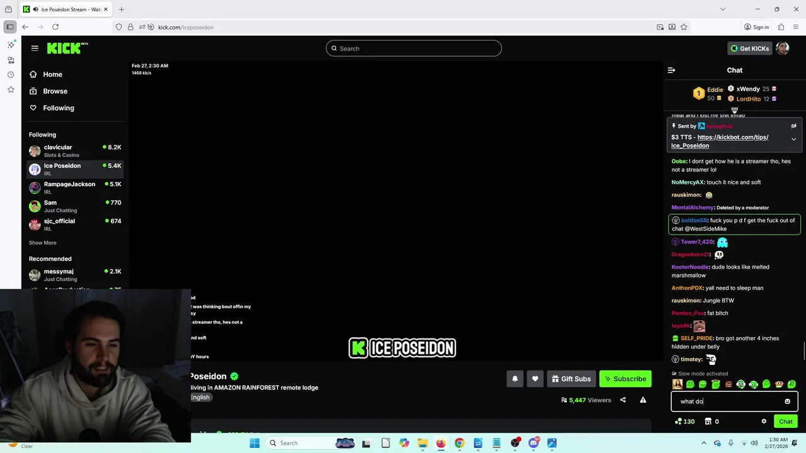Open Firefox extensions puzzle icon
This screenshot has width=806, height=453.
[x=781, y=27]
